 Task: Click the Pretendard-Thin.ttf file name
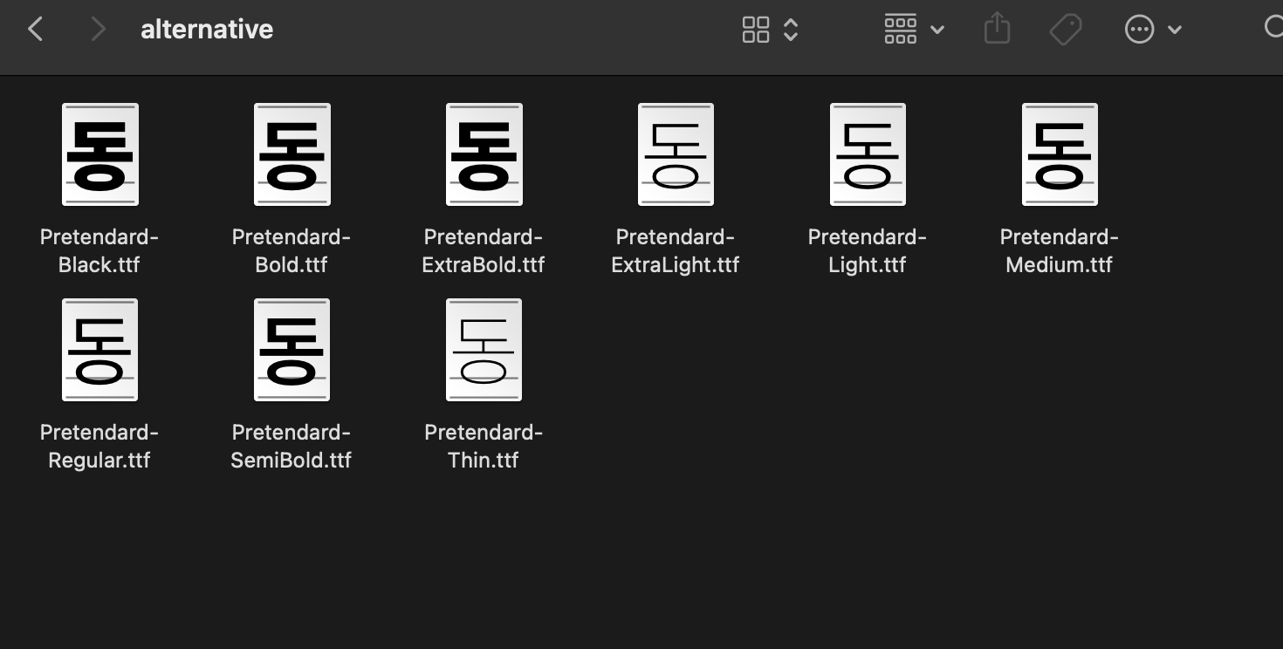click(x=484, y=447)
